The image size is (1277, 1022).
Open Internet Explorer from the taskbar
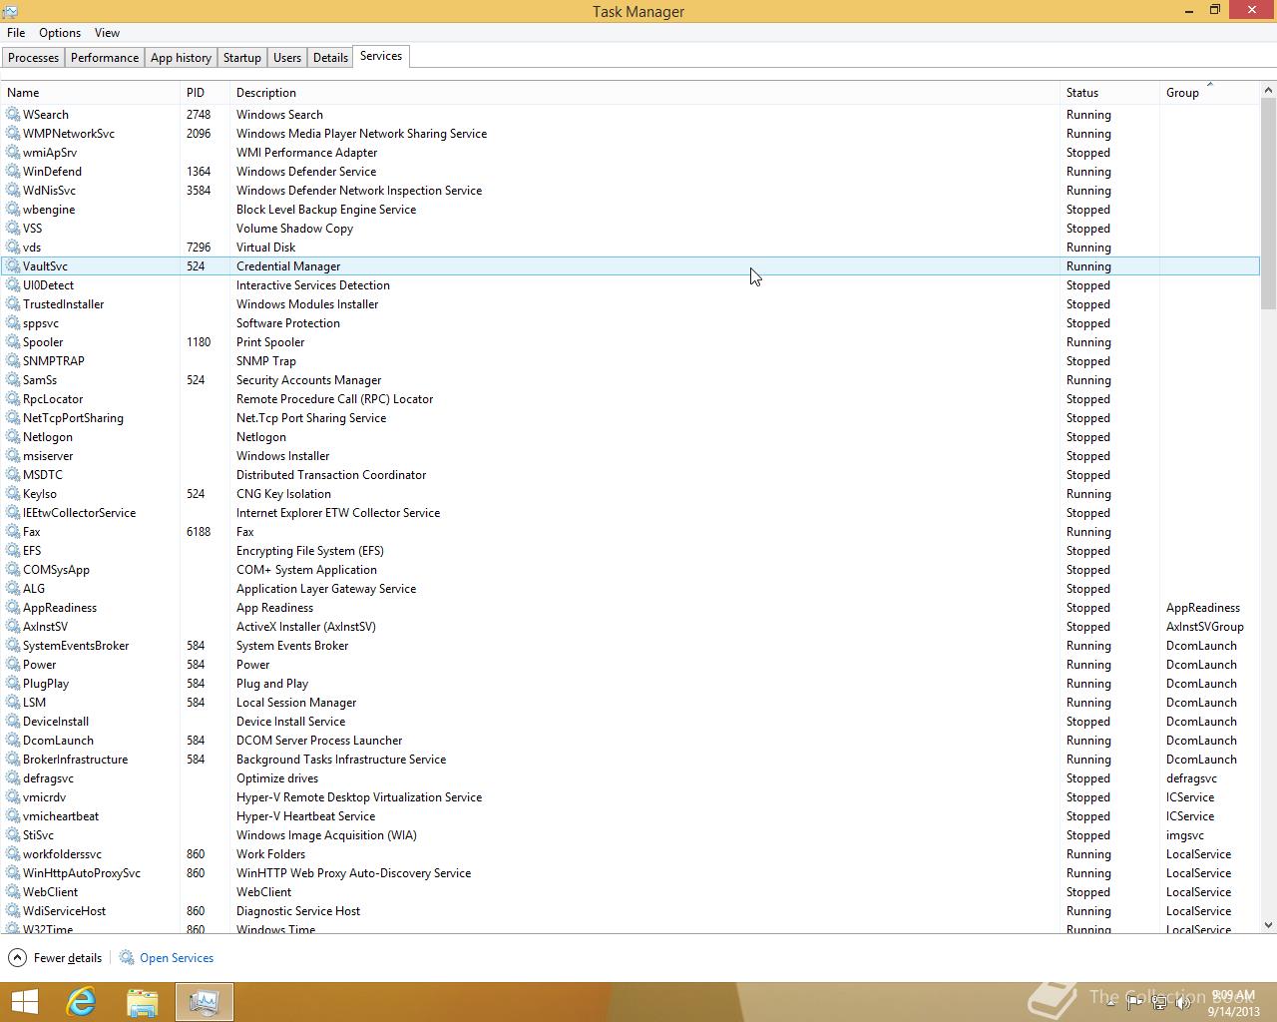(x=80, y=1002)
